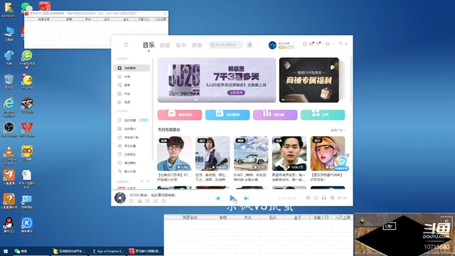Click the play button in player bar
Screen dimensions: 455x256
pos(232,198)
